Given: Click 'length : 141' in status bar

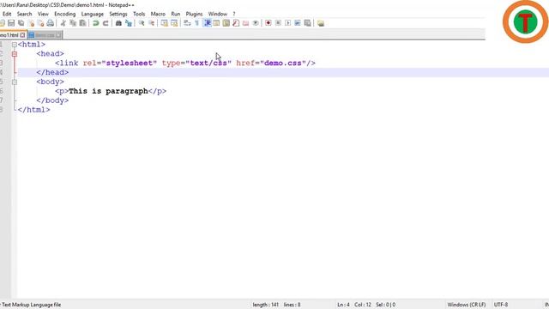Looking at the screenshot, I should click(266, 305).
